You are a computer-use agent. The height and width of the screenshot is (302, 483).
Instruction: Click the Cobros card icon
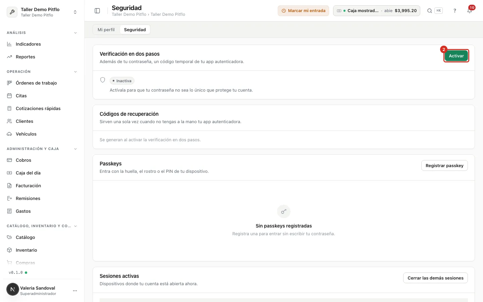pyautogui.click(x=9, y=160)
